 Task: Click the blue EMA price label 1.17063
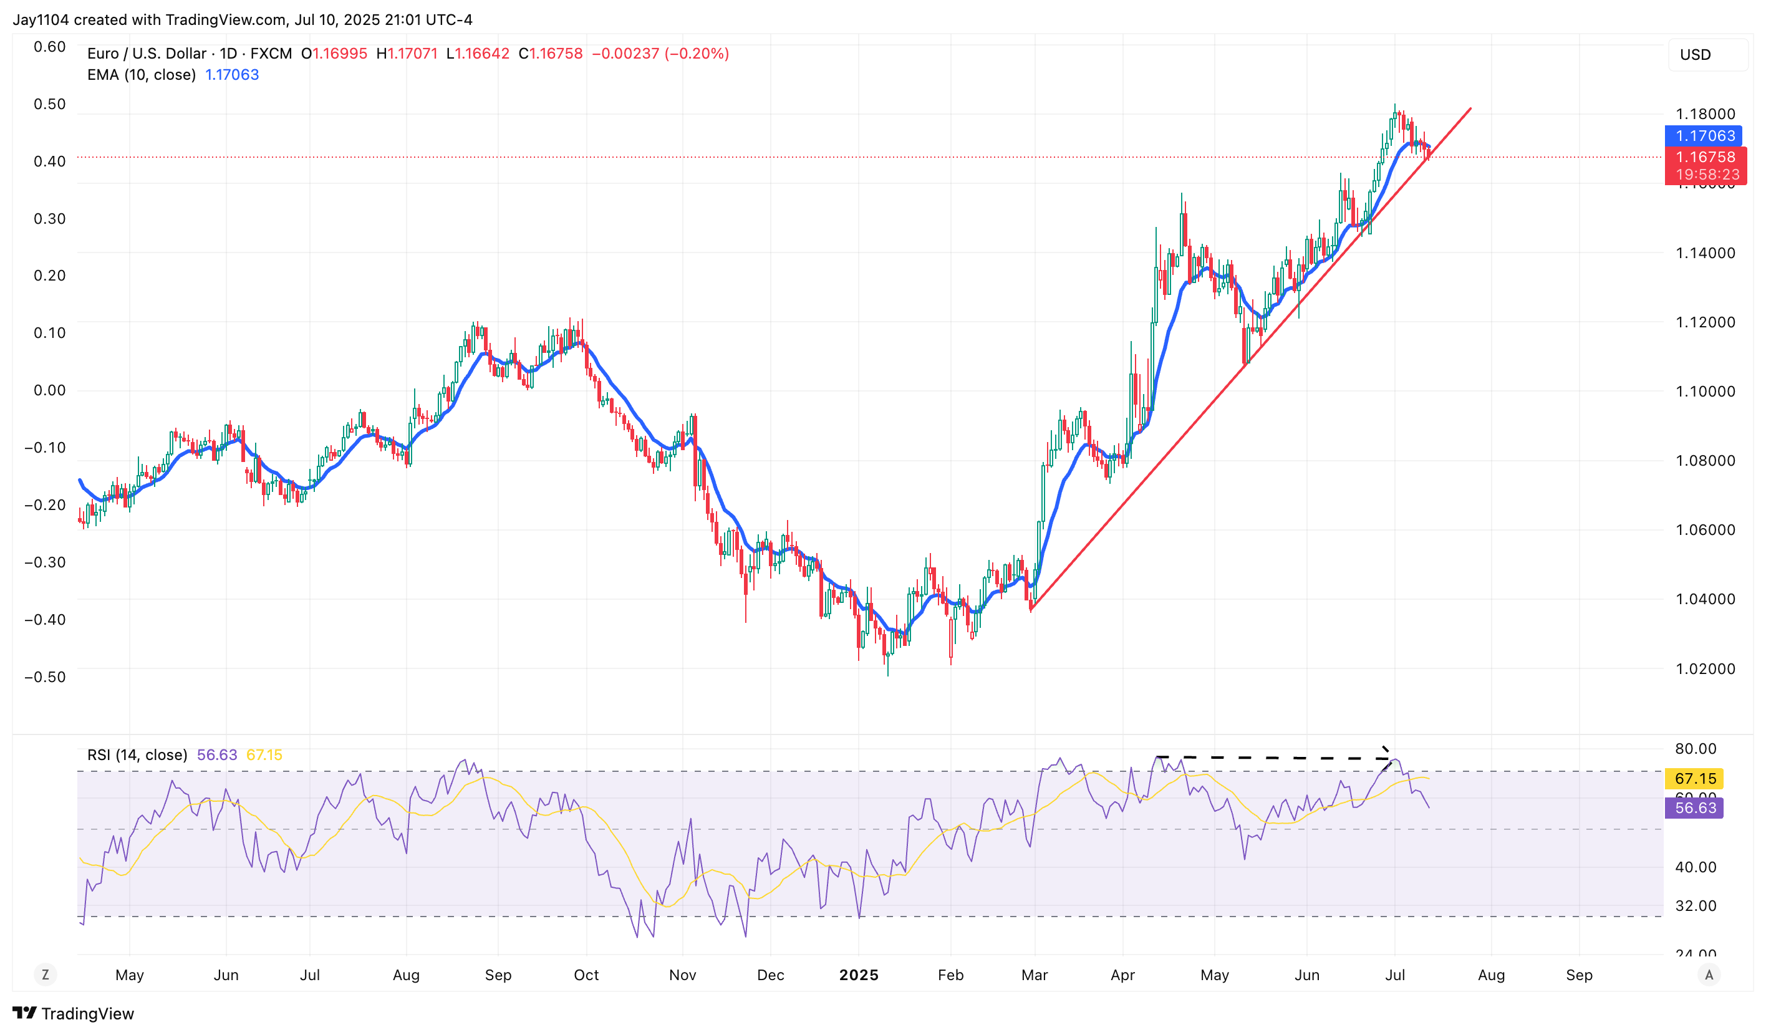tap(1704, 136)
